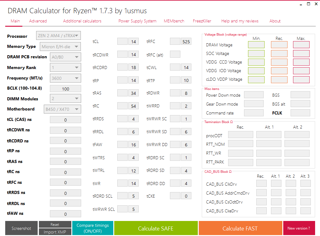Click the tRCDRD timing value 18
The image size is (320, 236).
coord(134,67)
